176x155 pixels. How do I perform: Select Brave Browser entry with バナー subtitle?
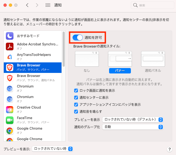click(x=33, y=68)
